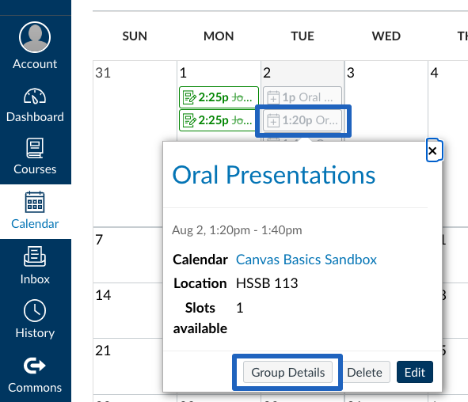Click the Oral Presentations title link
Image resolution: width=468 pixels, height=402 pixels.
pos(274,175)
